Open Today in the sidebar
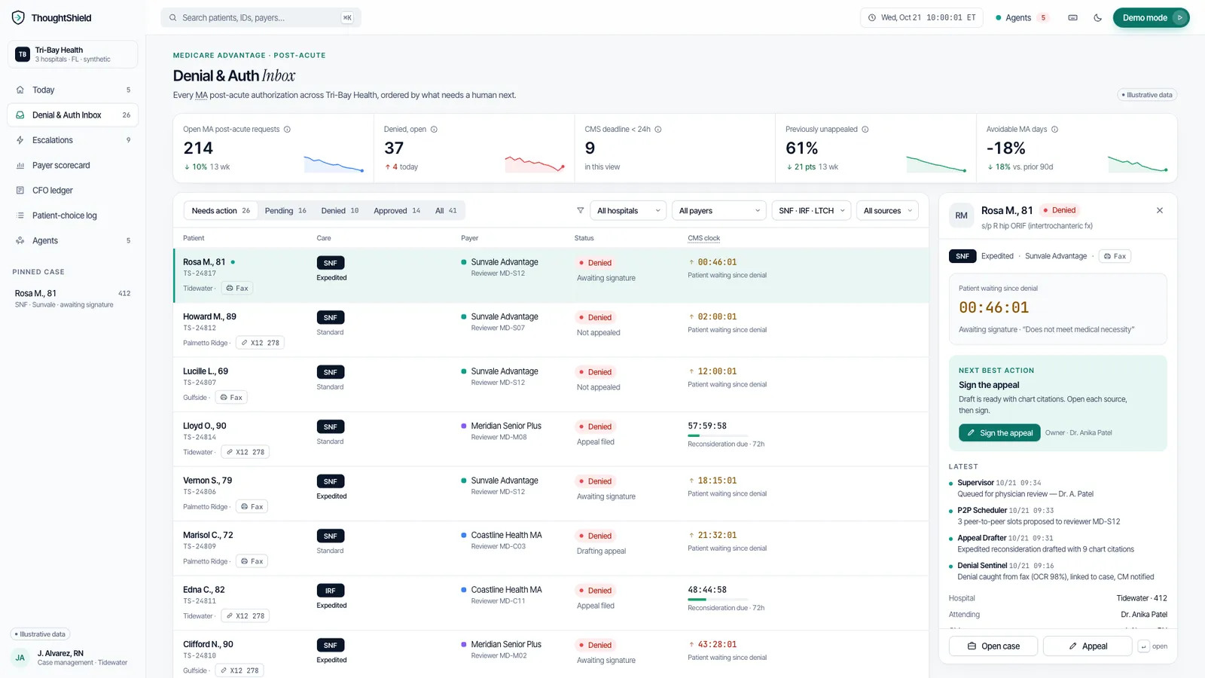Viewport: 1205px width, 678px height. [73, 90]
